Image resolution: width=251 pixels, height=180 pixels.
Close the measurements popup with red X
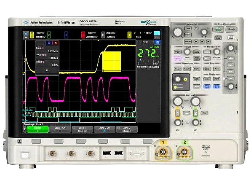click(x=56, y=43)
